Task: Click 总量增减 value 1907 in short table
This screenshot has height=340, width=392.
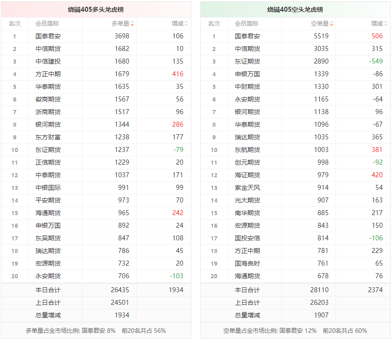Action: click(x=321, y=315)
